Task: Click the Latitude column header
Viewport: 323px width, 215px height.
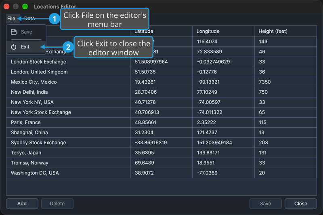Action: point(161,32)
